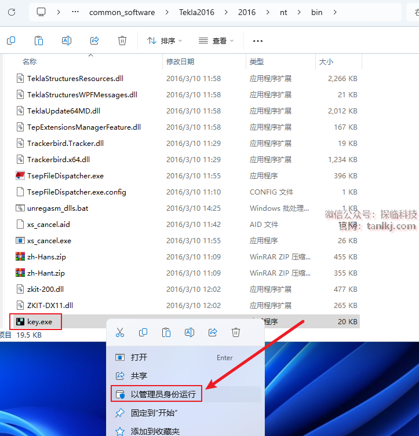Click the delete icon in context menu
The width and height of the screenshot is (419, 436).
tap(236, 332)
